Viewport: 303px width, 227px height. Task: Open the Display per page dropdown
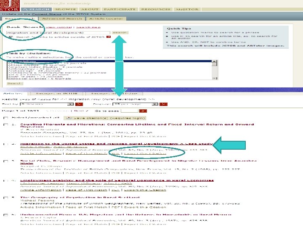tap(135, 104)
